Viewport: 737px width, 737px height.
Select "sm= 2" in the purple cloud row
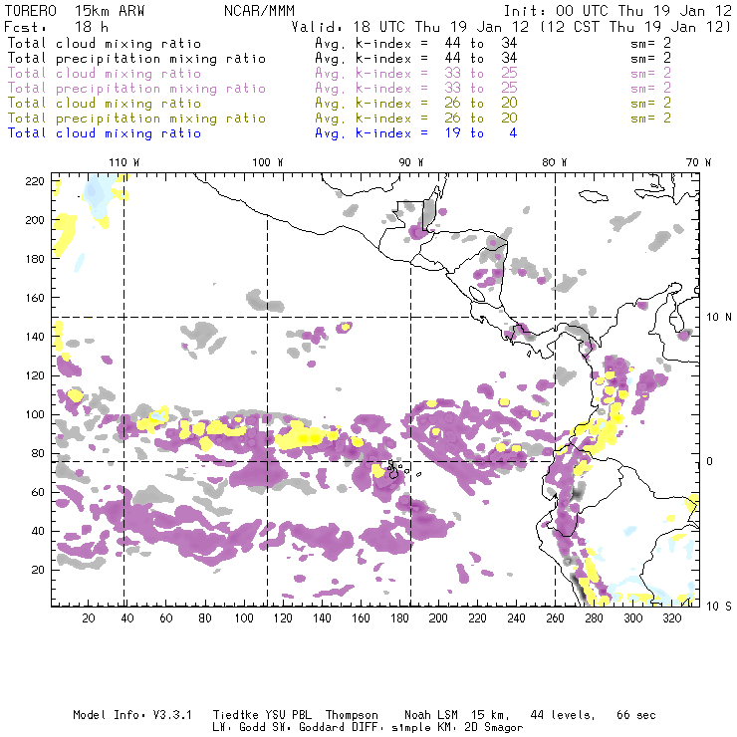651,74
